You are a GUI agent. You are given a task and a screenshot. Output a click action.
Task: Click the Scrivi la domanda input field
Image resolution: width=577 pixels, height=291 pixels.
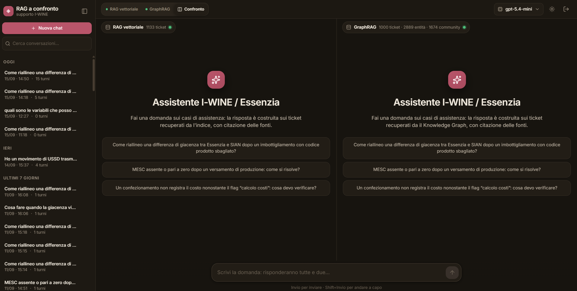[x=330, y=272]
